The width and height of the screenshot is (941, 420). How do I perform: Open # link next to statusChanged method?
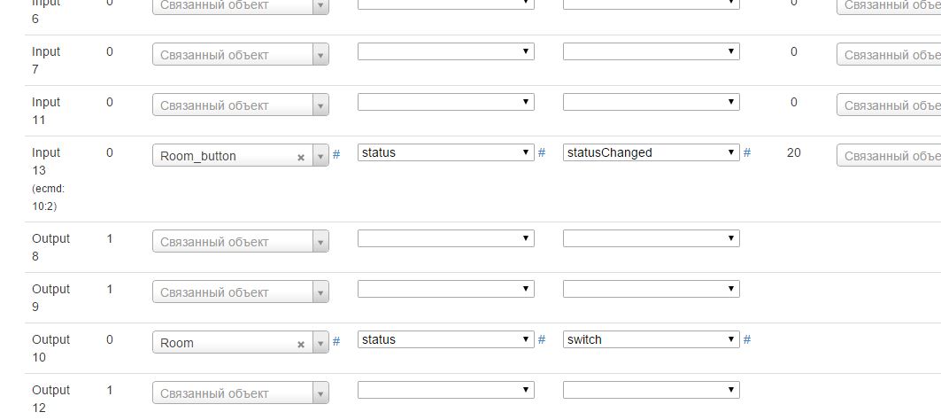pyautogui.click(x=747, y=152)
